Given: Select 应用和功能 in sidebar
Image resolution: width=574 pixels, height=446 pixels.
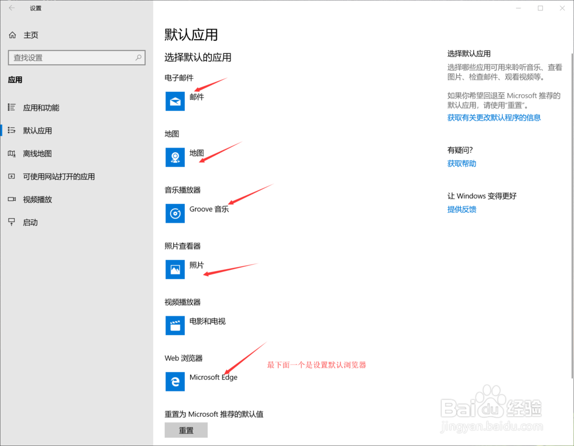Looking at the screenshot, I should [x=41, y=108].
